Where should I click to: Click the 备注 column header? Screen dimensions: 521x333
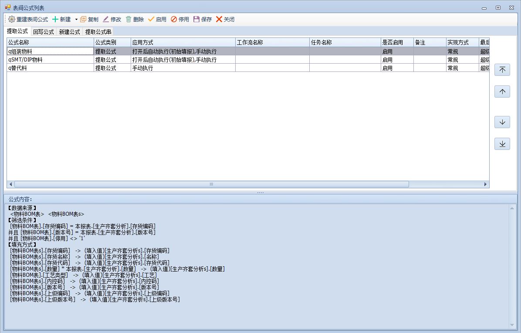(430, 43)
